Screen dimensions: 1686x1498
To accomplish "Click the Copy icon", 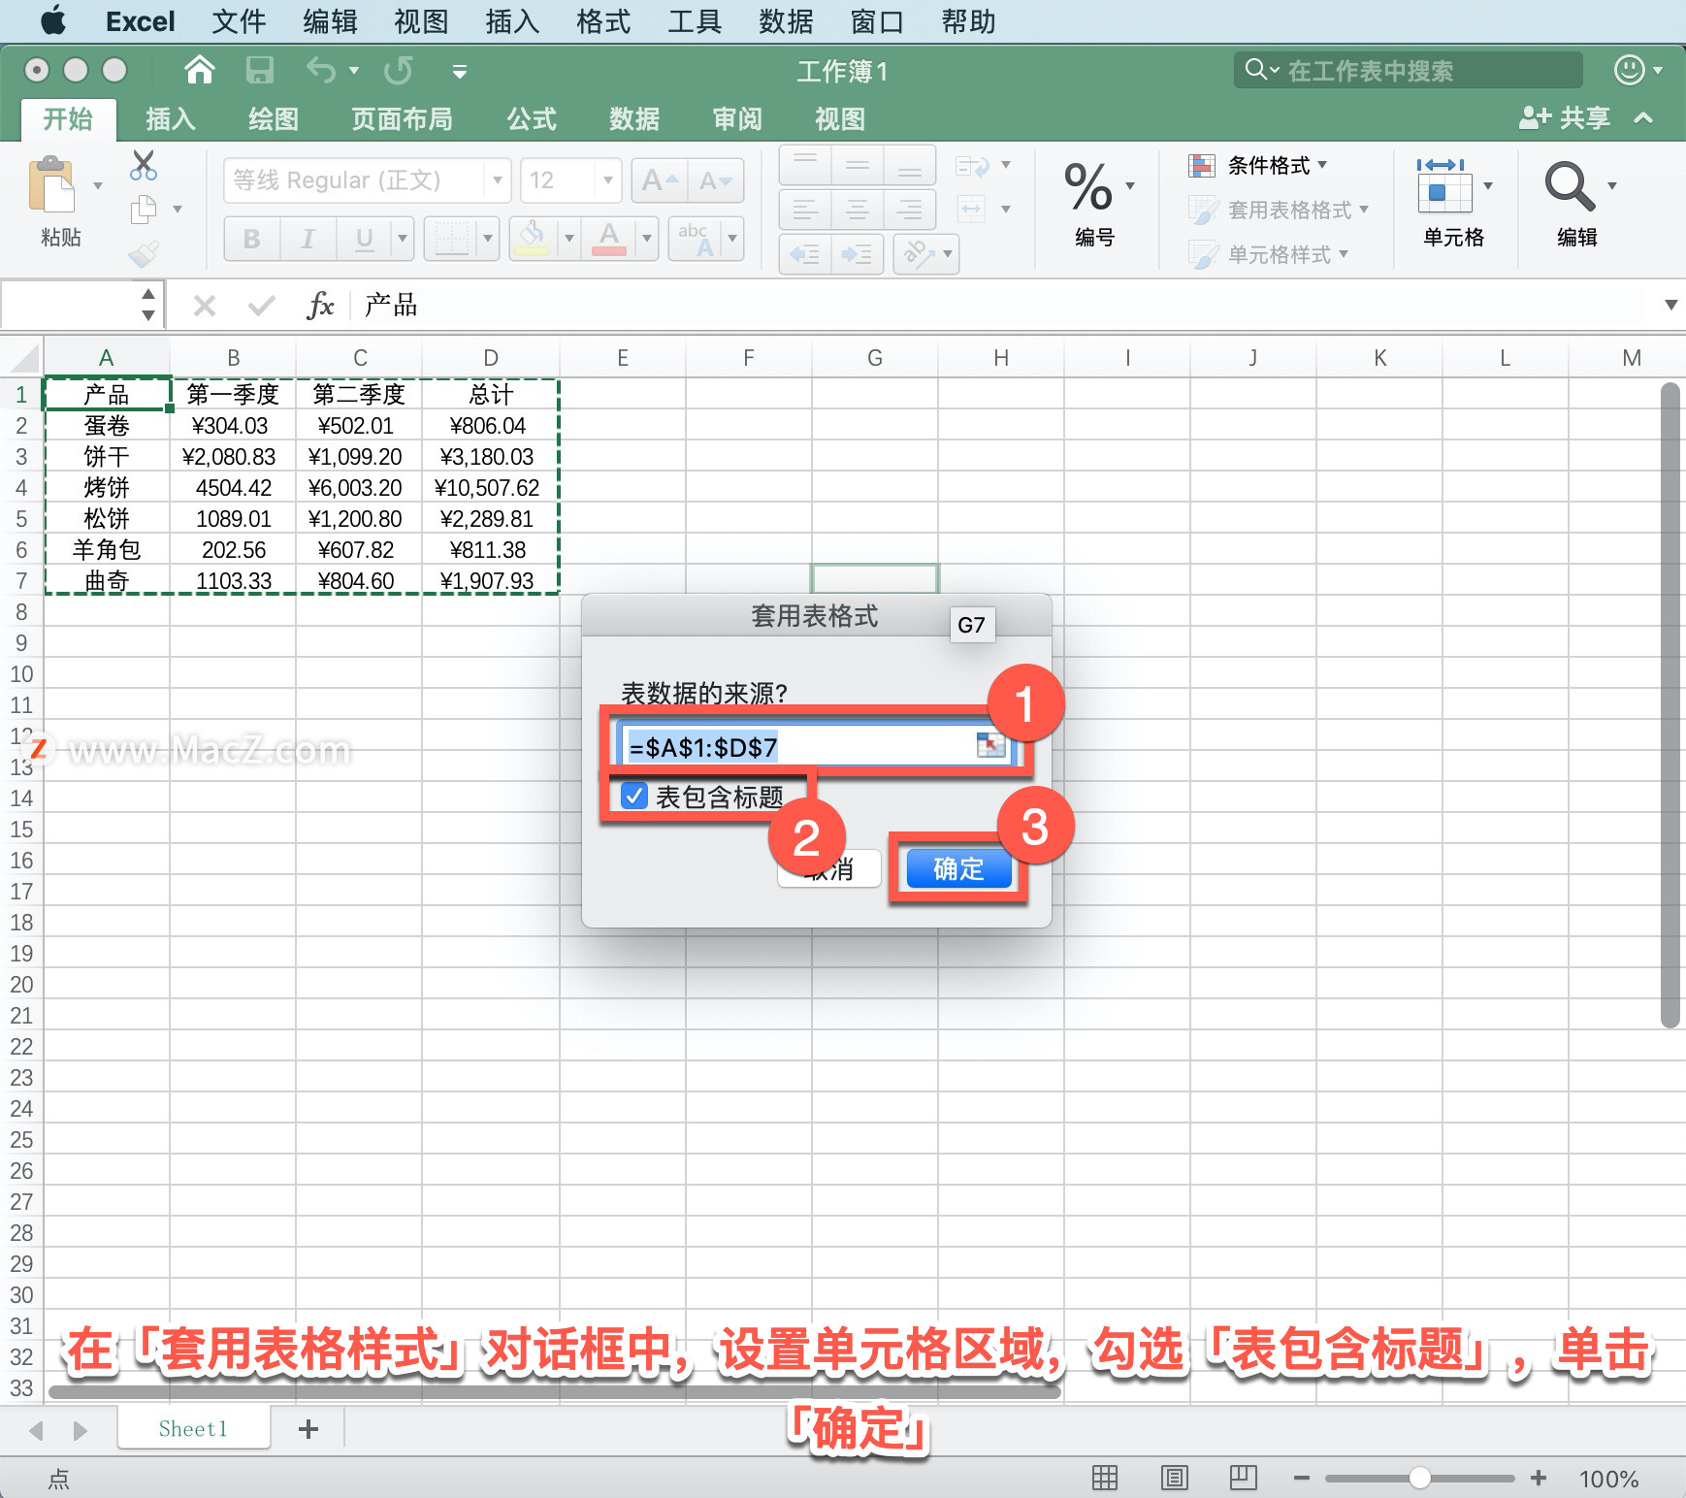I will tap(144, 209).
